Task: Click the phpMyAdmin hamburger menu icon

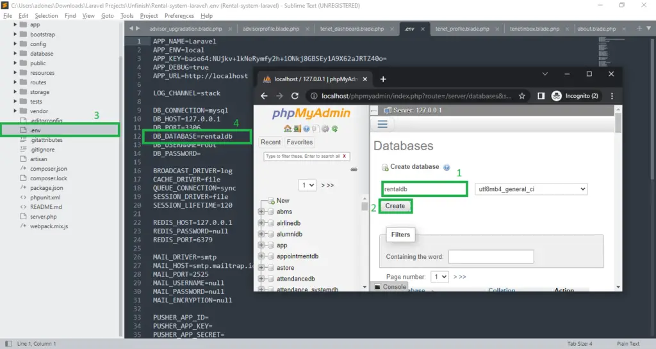Action: 382,125
